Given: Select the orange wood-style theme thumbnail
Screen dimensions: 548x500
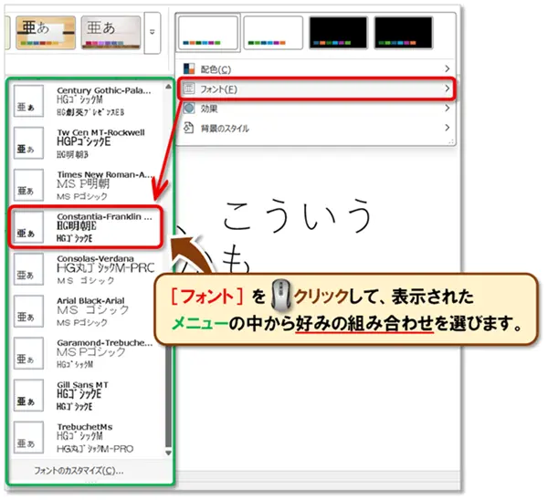Looking at the screenshot, I should 46,32.
